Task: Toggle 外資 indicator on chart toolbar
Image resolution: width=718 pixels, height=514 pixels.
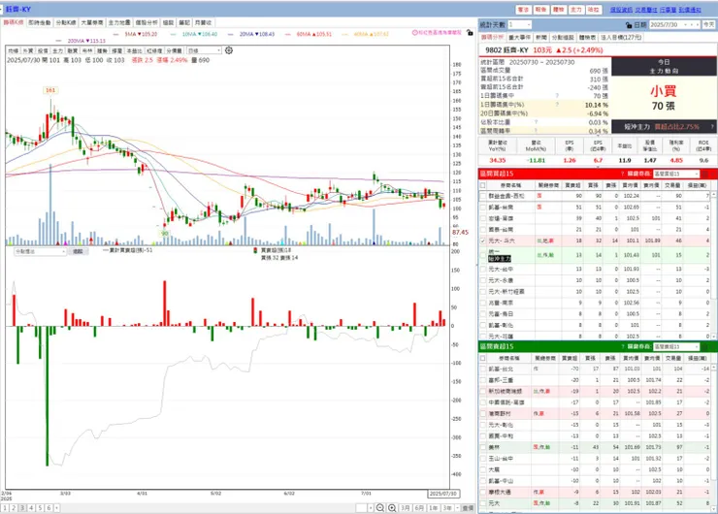Action: [x=28, y=50]
